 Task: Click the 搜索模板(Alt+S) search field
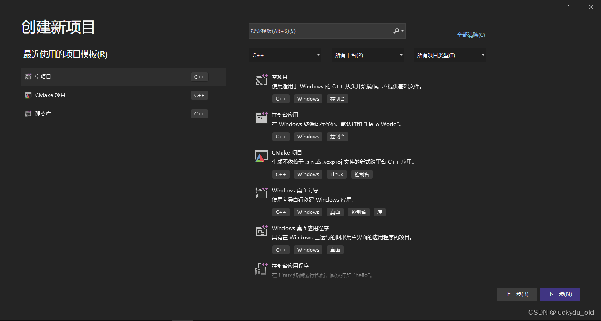(x=321, y=31)
